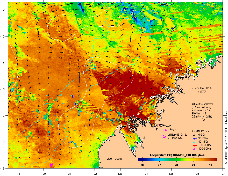Click the 'Argo' legend label
The height and width of the screenshot is (176, 228).
click(173, 129)
